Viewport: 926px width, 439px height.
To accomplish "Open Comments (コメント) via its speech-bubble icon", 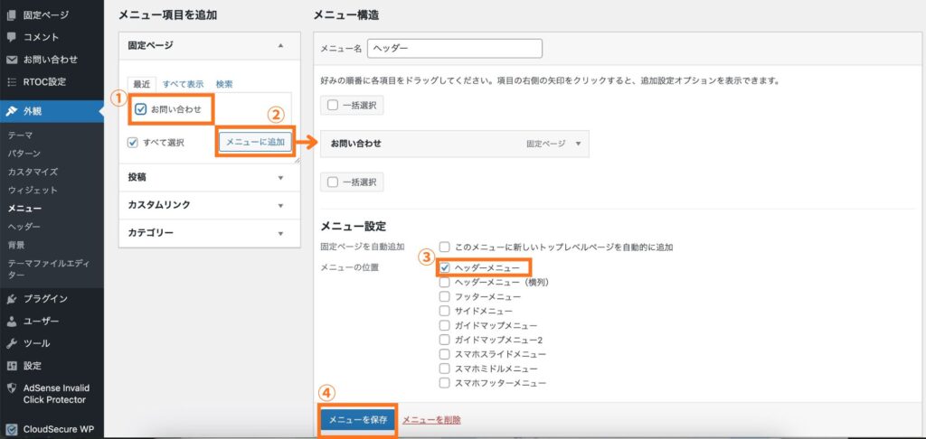I will 12,37.
